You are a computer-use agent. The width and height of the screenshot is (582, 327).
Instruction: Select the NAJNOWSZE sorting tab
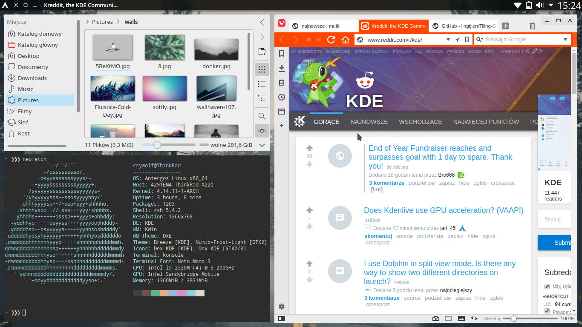coord(369,122)
